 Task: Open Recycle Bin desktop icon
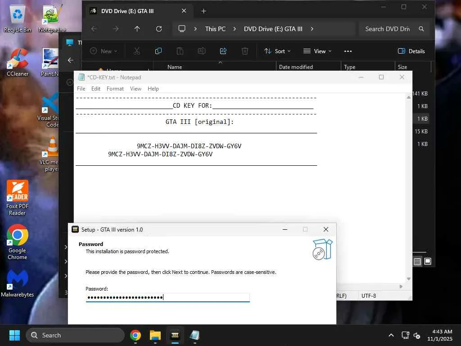point(18,18)
